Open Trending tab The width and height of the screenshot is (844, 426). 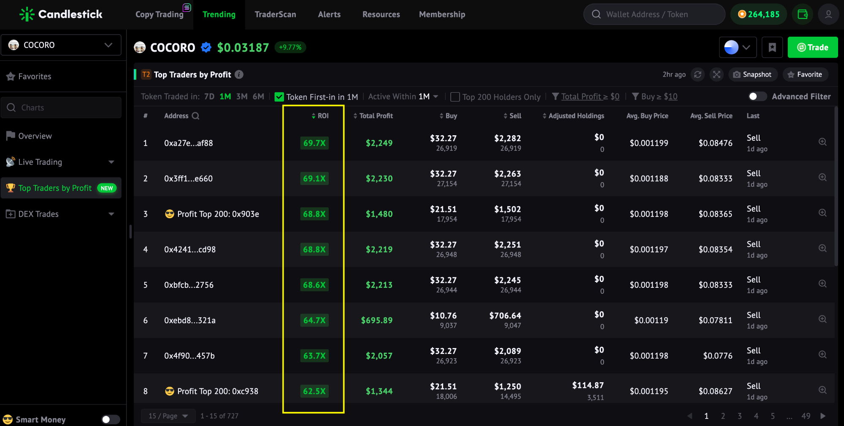tap(219, 14)
